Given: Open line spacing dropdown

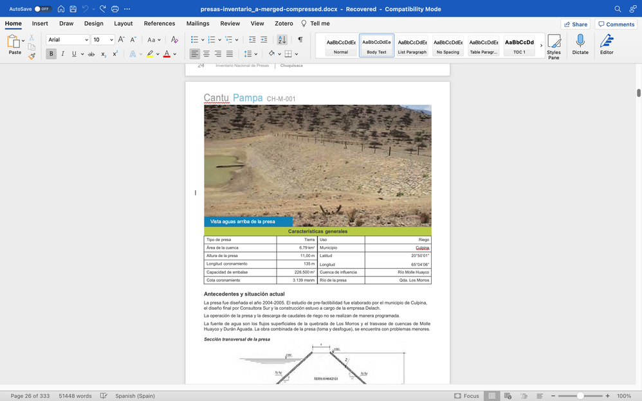Looking at the screenshot, I should click(x=251, y=54).
